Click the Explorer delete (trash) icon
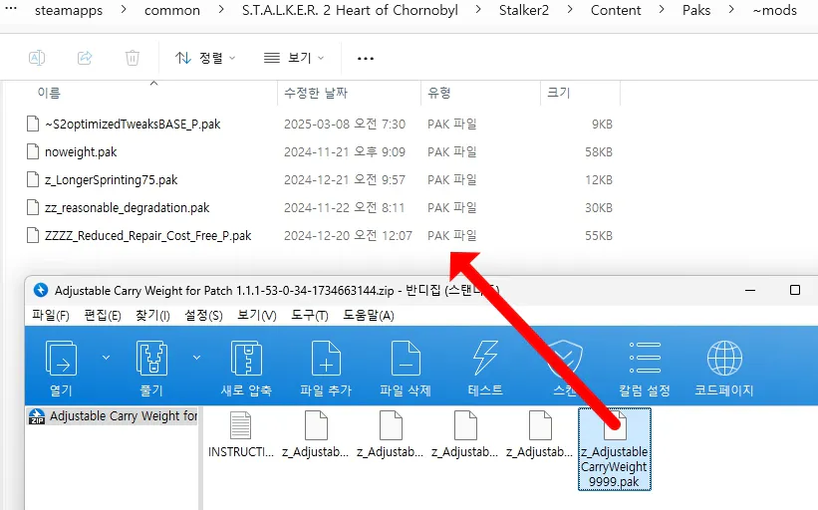Screen dimensions: 818x510 coord(133,58)
